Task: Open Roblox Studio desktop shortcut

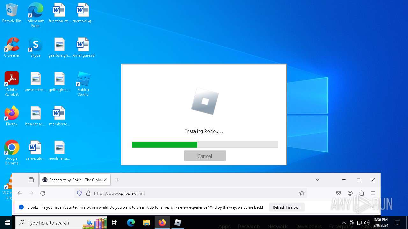Action: click(83, 84)
